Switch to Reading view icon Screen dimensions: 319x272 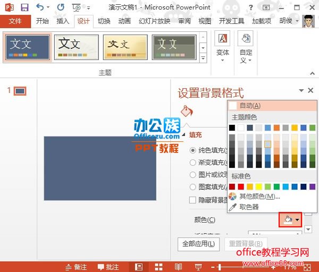pyautogui.click(x=179, y=267)
